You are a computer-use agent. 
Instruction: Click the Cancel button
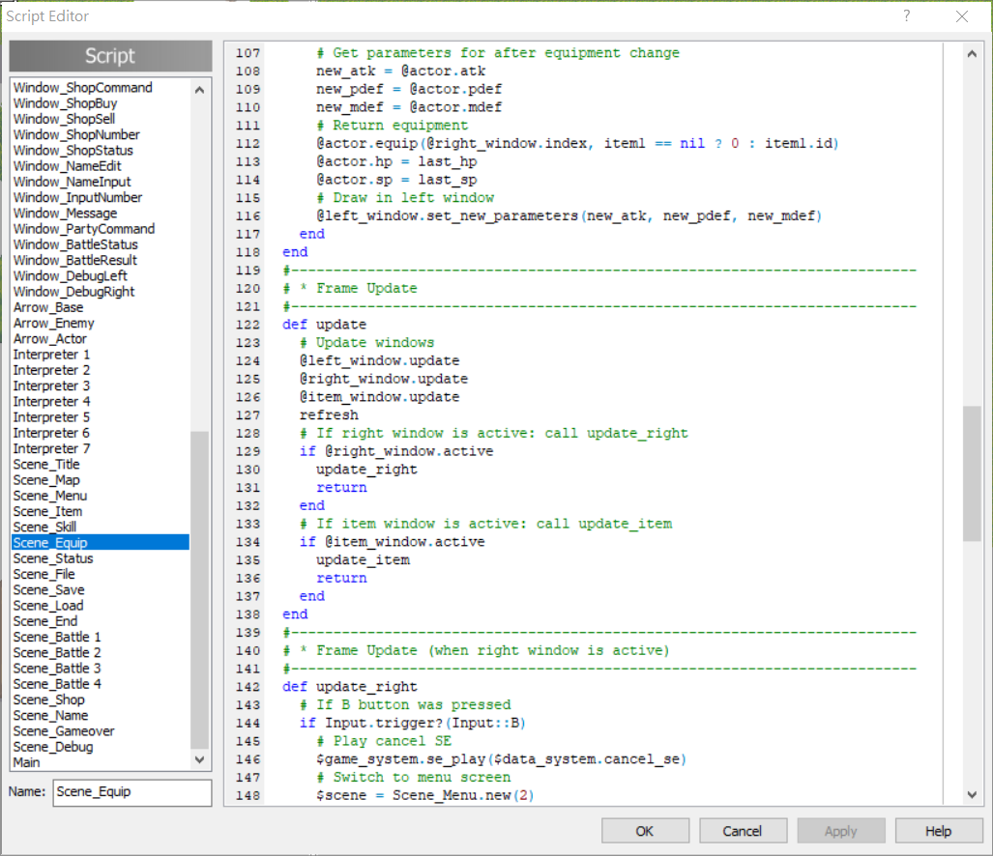[743, 831]
